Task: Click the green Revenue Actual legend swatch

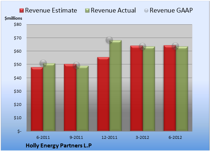Action: click(x=87, y=10)
